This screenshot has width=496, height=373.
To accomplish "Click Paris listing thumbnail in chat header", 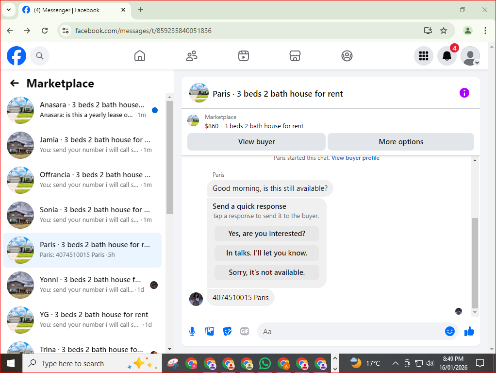I will (x=198, y=93).
